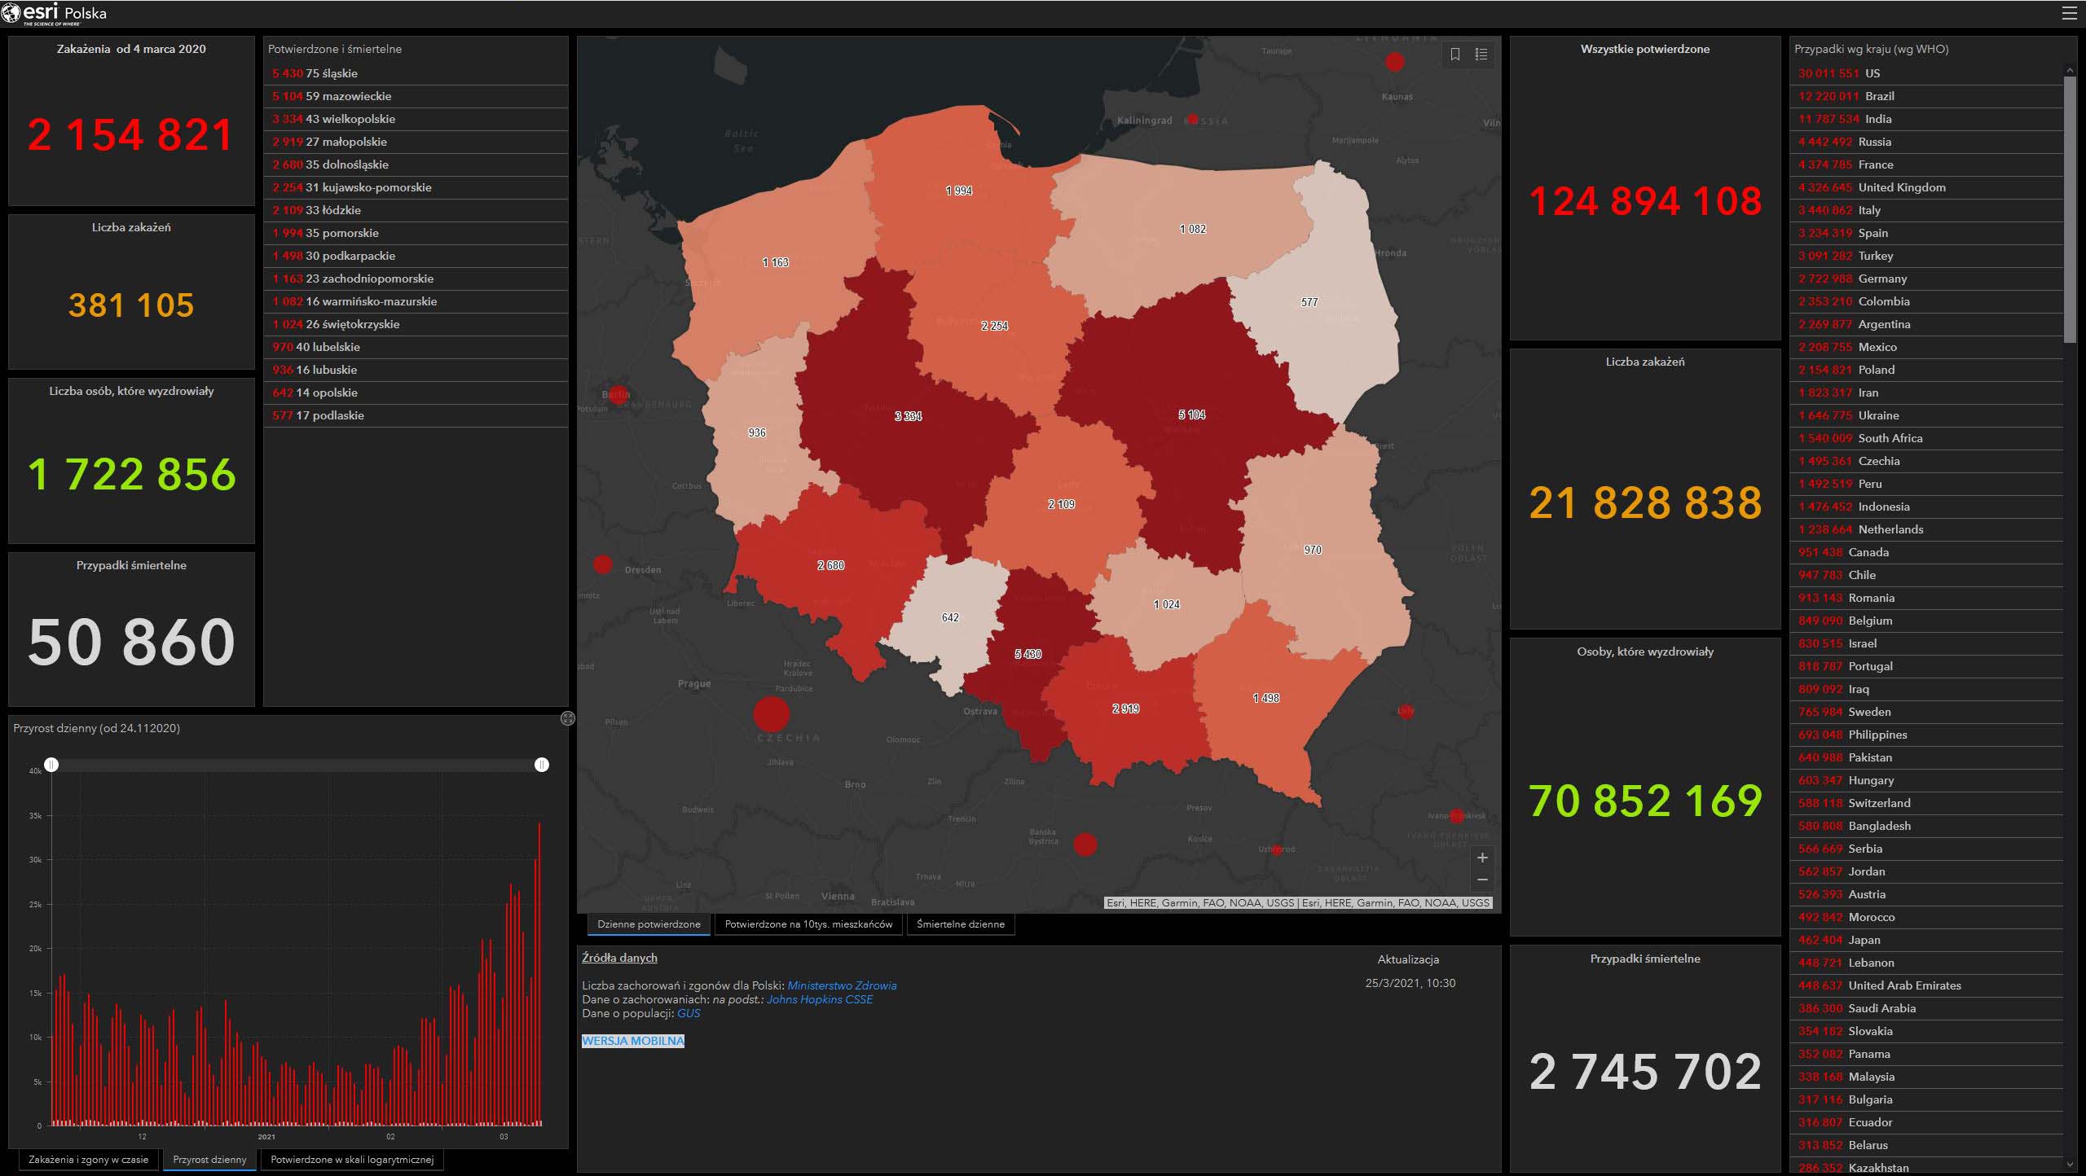The width and height of the screenshot is (2086, 1176).
Task: Show Potwierdzone na 10tys. mieszkańców map
Action: coord(808,924)
